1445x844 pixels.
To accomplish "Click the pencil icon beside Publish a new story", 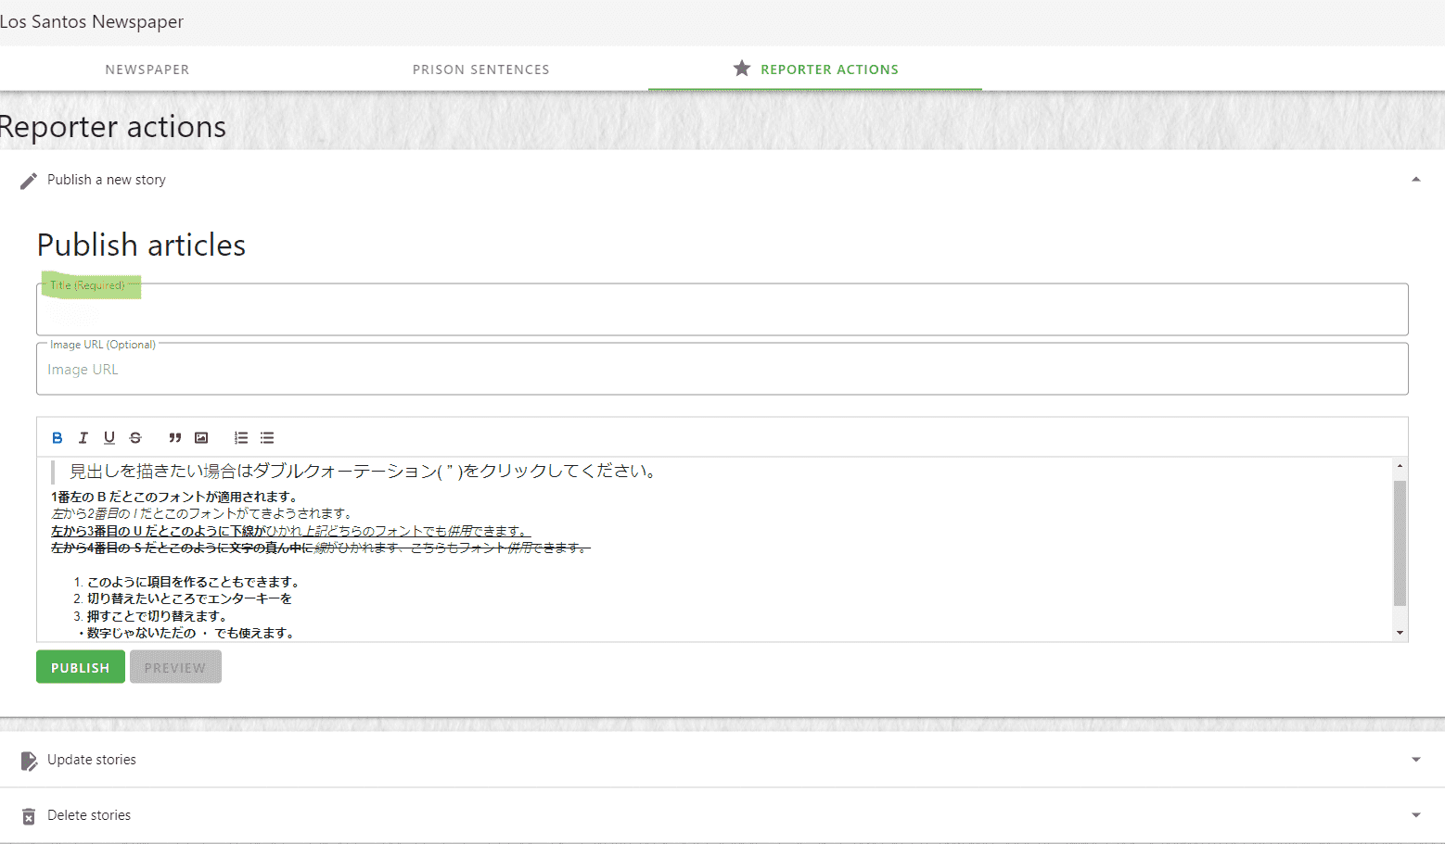I will coord(29,181).
